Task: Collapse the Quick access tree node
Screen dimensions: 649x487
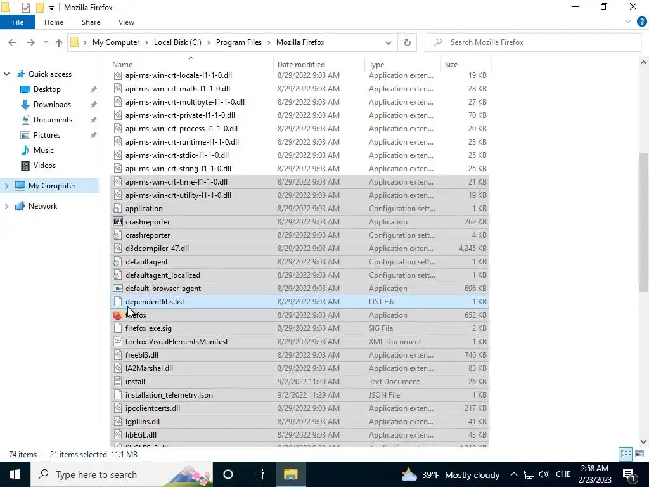Action: (x=6, y=74)
